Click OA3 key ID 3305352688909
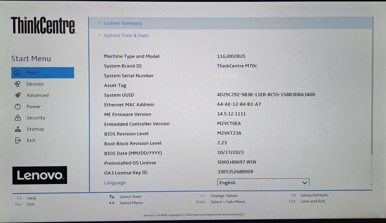Image resolution: width=386 pixels, height=223 pixels. pyautogui.click(x=235, y=172)
